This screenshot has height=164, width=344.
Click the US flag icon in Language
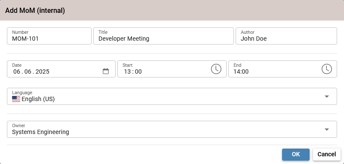(16, 99)
